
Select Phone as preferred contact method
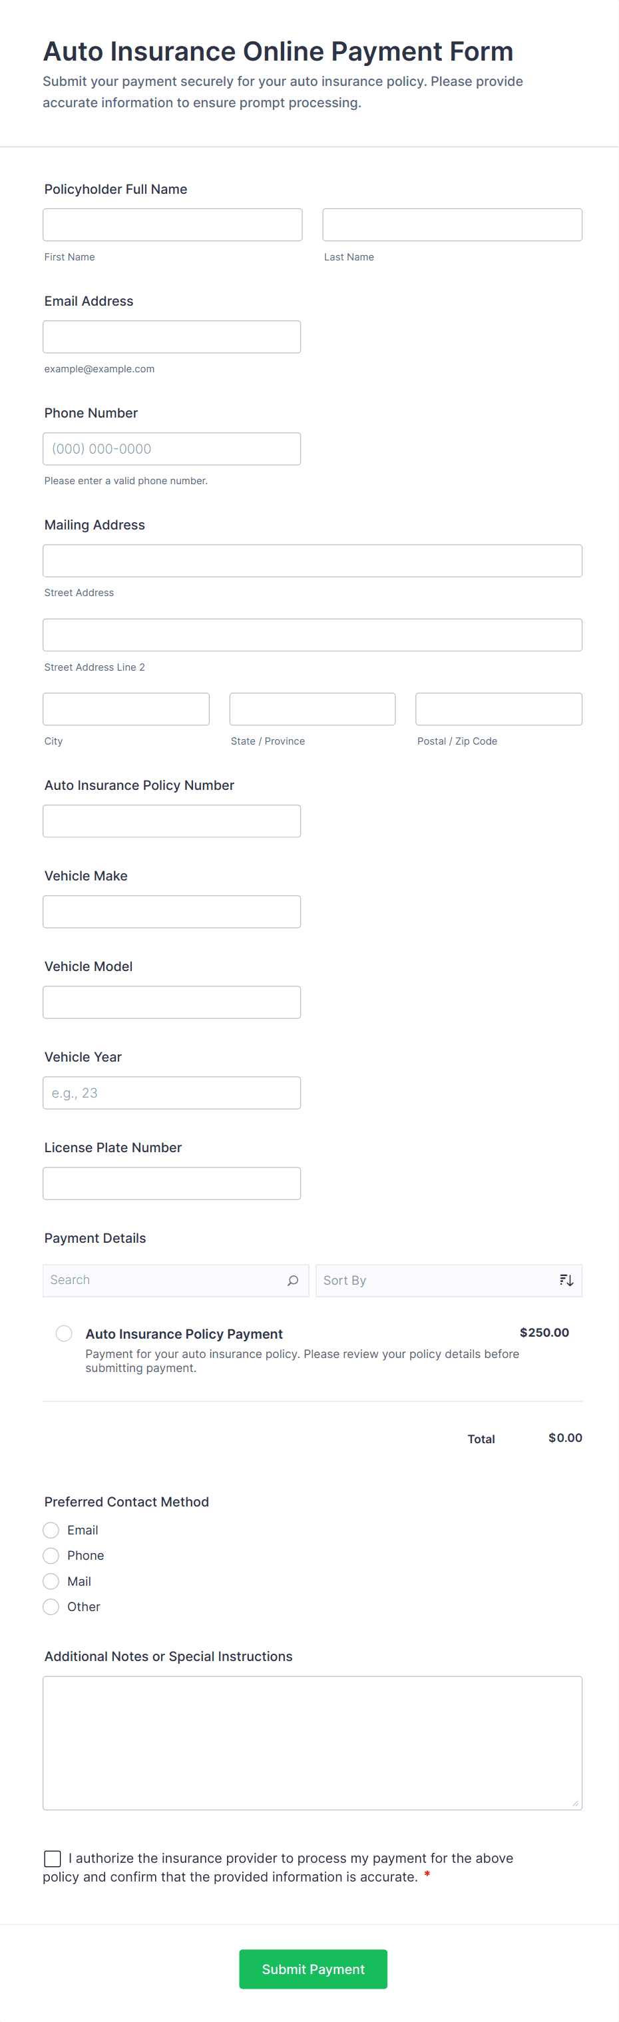(x=50, y=1555)
